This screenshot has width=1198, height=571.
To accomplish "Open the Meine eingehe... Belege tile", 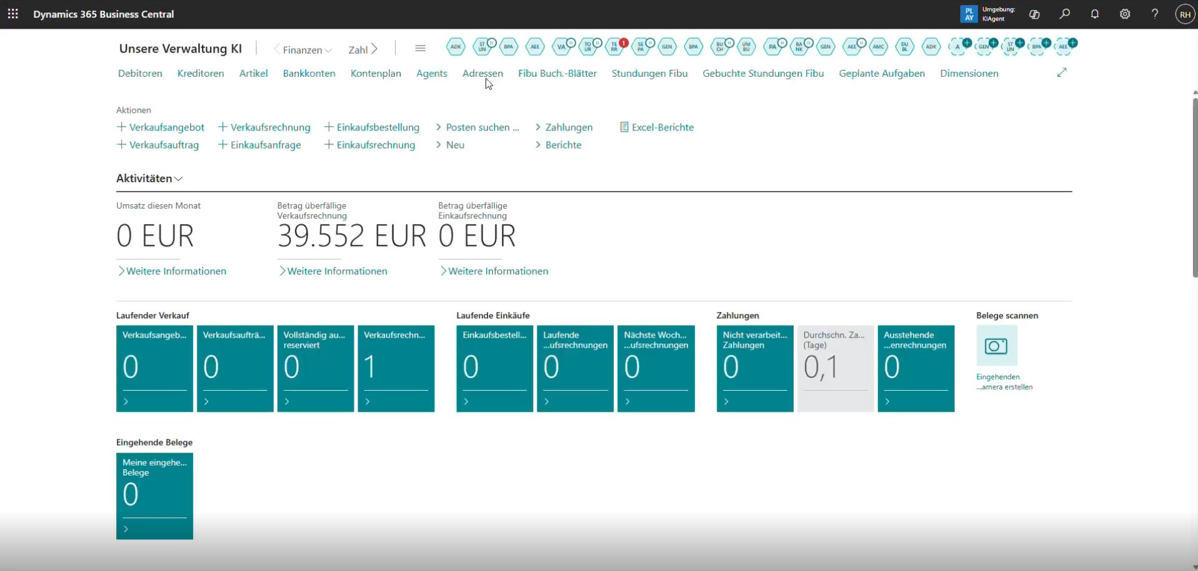I will click(154, 496).
